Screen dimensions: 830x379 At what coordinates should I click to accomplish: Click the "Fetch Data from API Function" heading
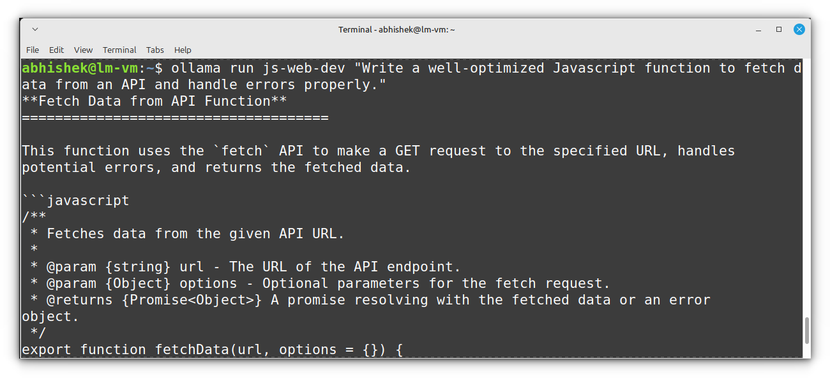154,101
